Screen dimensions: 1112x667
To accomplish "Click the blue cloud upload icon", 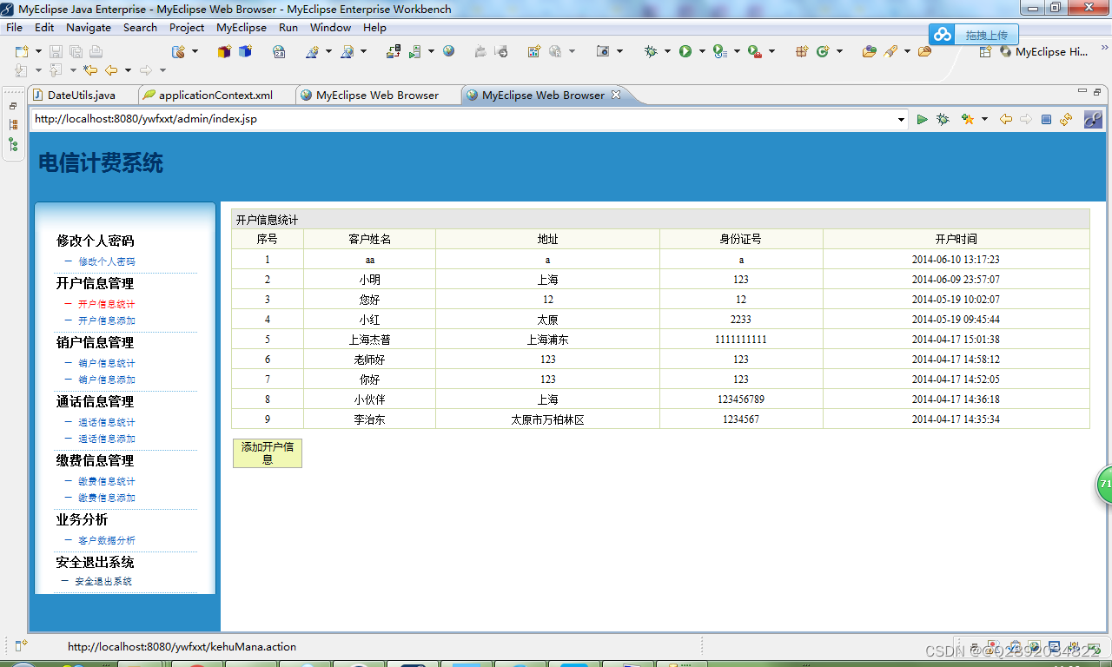I will 943,35.
